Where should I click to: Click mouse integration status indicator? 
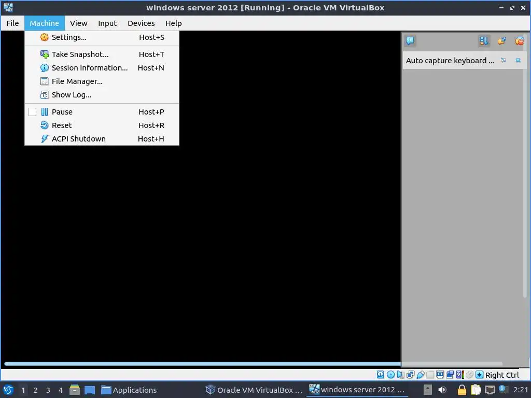pyautogui.click(x=469, y=374)
